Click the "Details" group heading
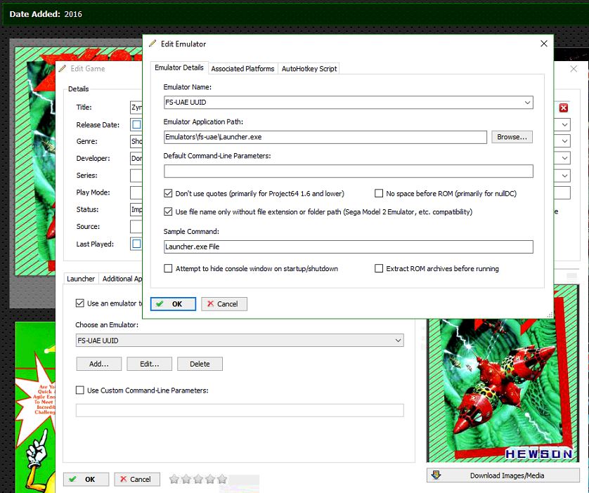Image resolution: width=589 pixels, height=493 pixels. [79, 89]
